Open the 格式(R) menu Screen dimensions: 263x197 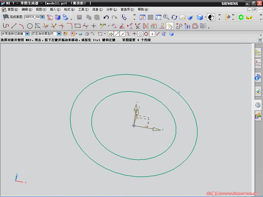pyautogui.click(x=69, y=9)
